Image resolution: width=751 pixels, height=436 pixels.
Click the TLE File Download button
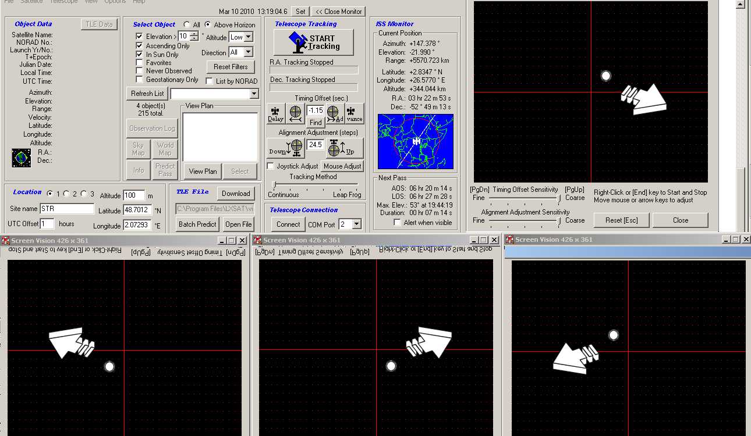(x=236, y=194)
